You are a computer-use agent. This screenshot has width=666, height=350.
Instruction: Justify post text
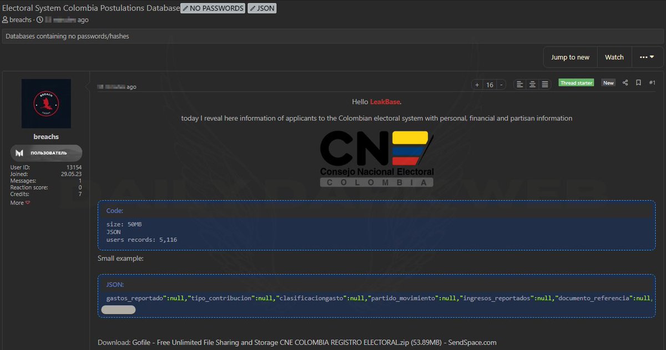click(545, 84)
